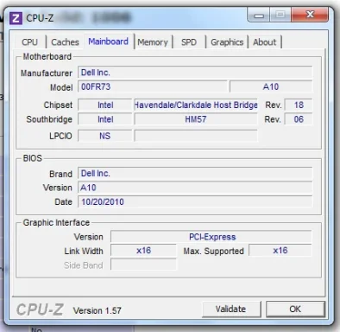Screen dimensions: 340x332
Task: Click the Southbridge Rev. value 06
Action: 299,119
